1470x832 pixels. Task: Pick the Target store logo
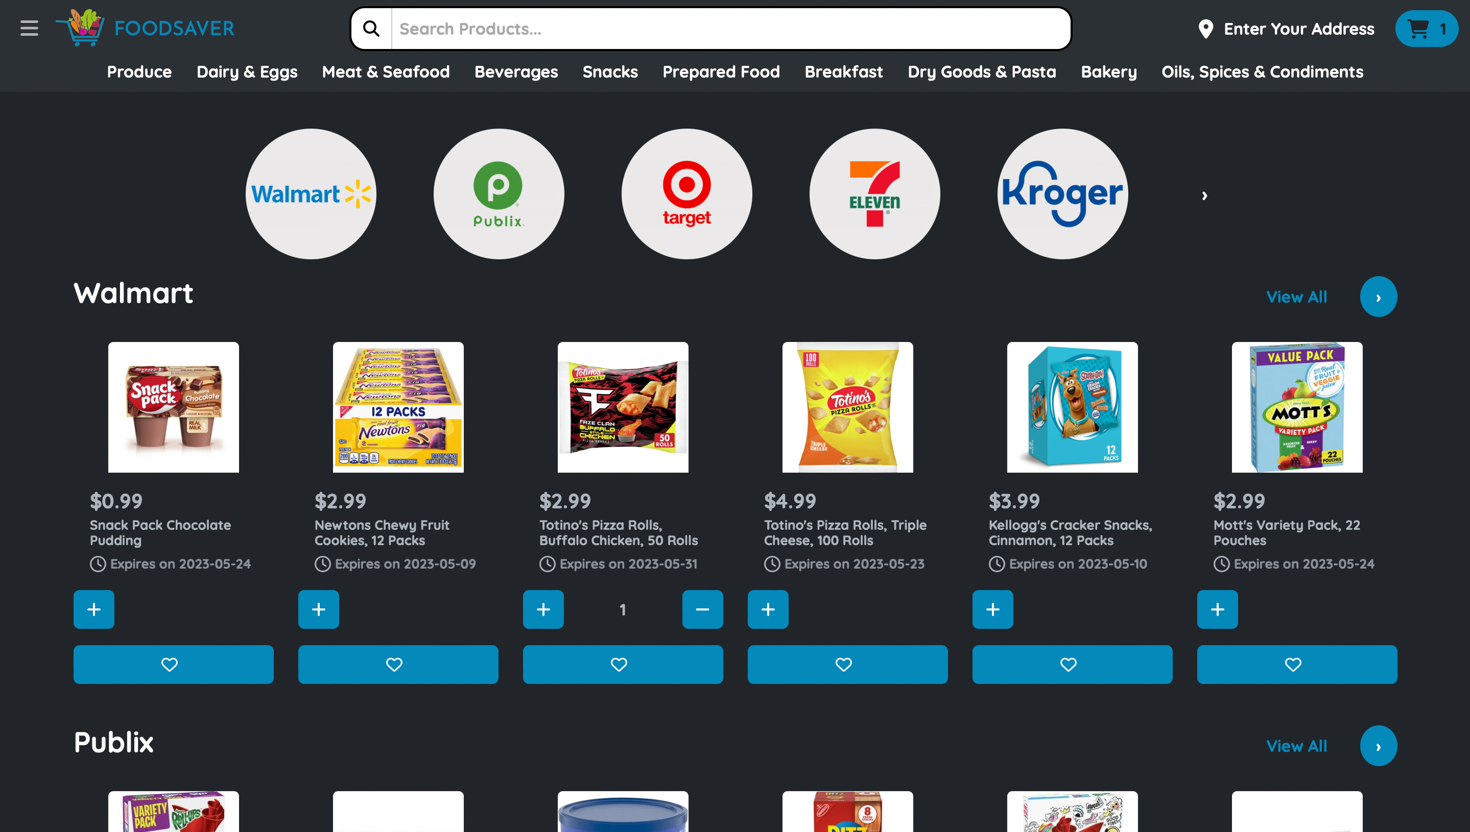coord(686,194)
